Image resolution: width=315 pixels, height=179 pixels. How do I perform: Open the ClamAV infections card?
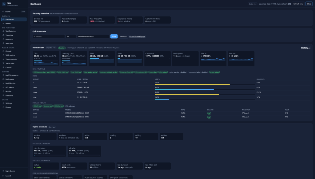(x=157, y=20)
